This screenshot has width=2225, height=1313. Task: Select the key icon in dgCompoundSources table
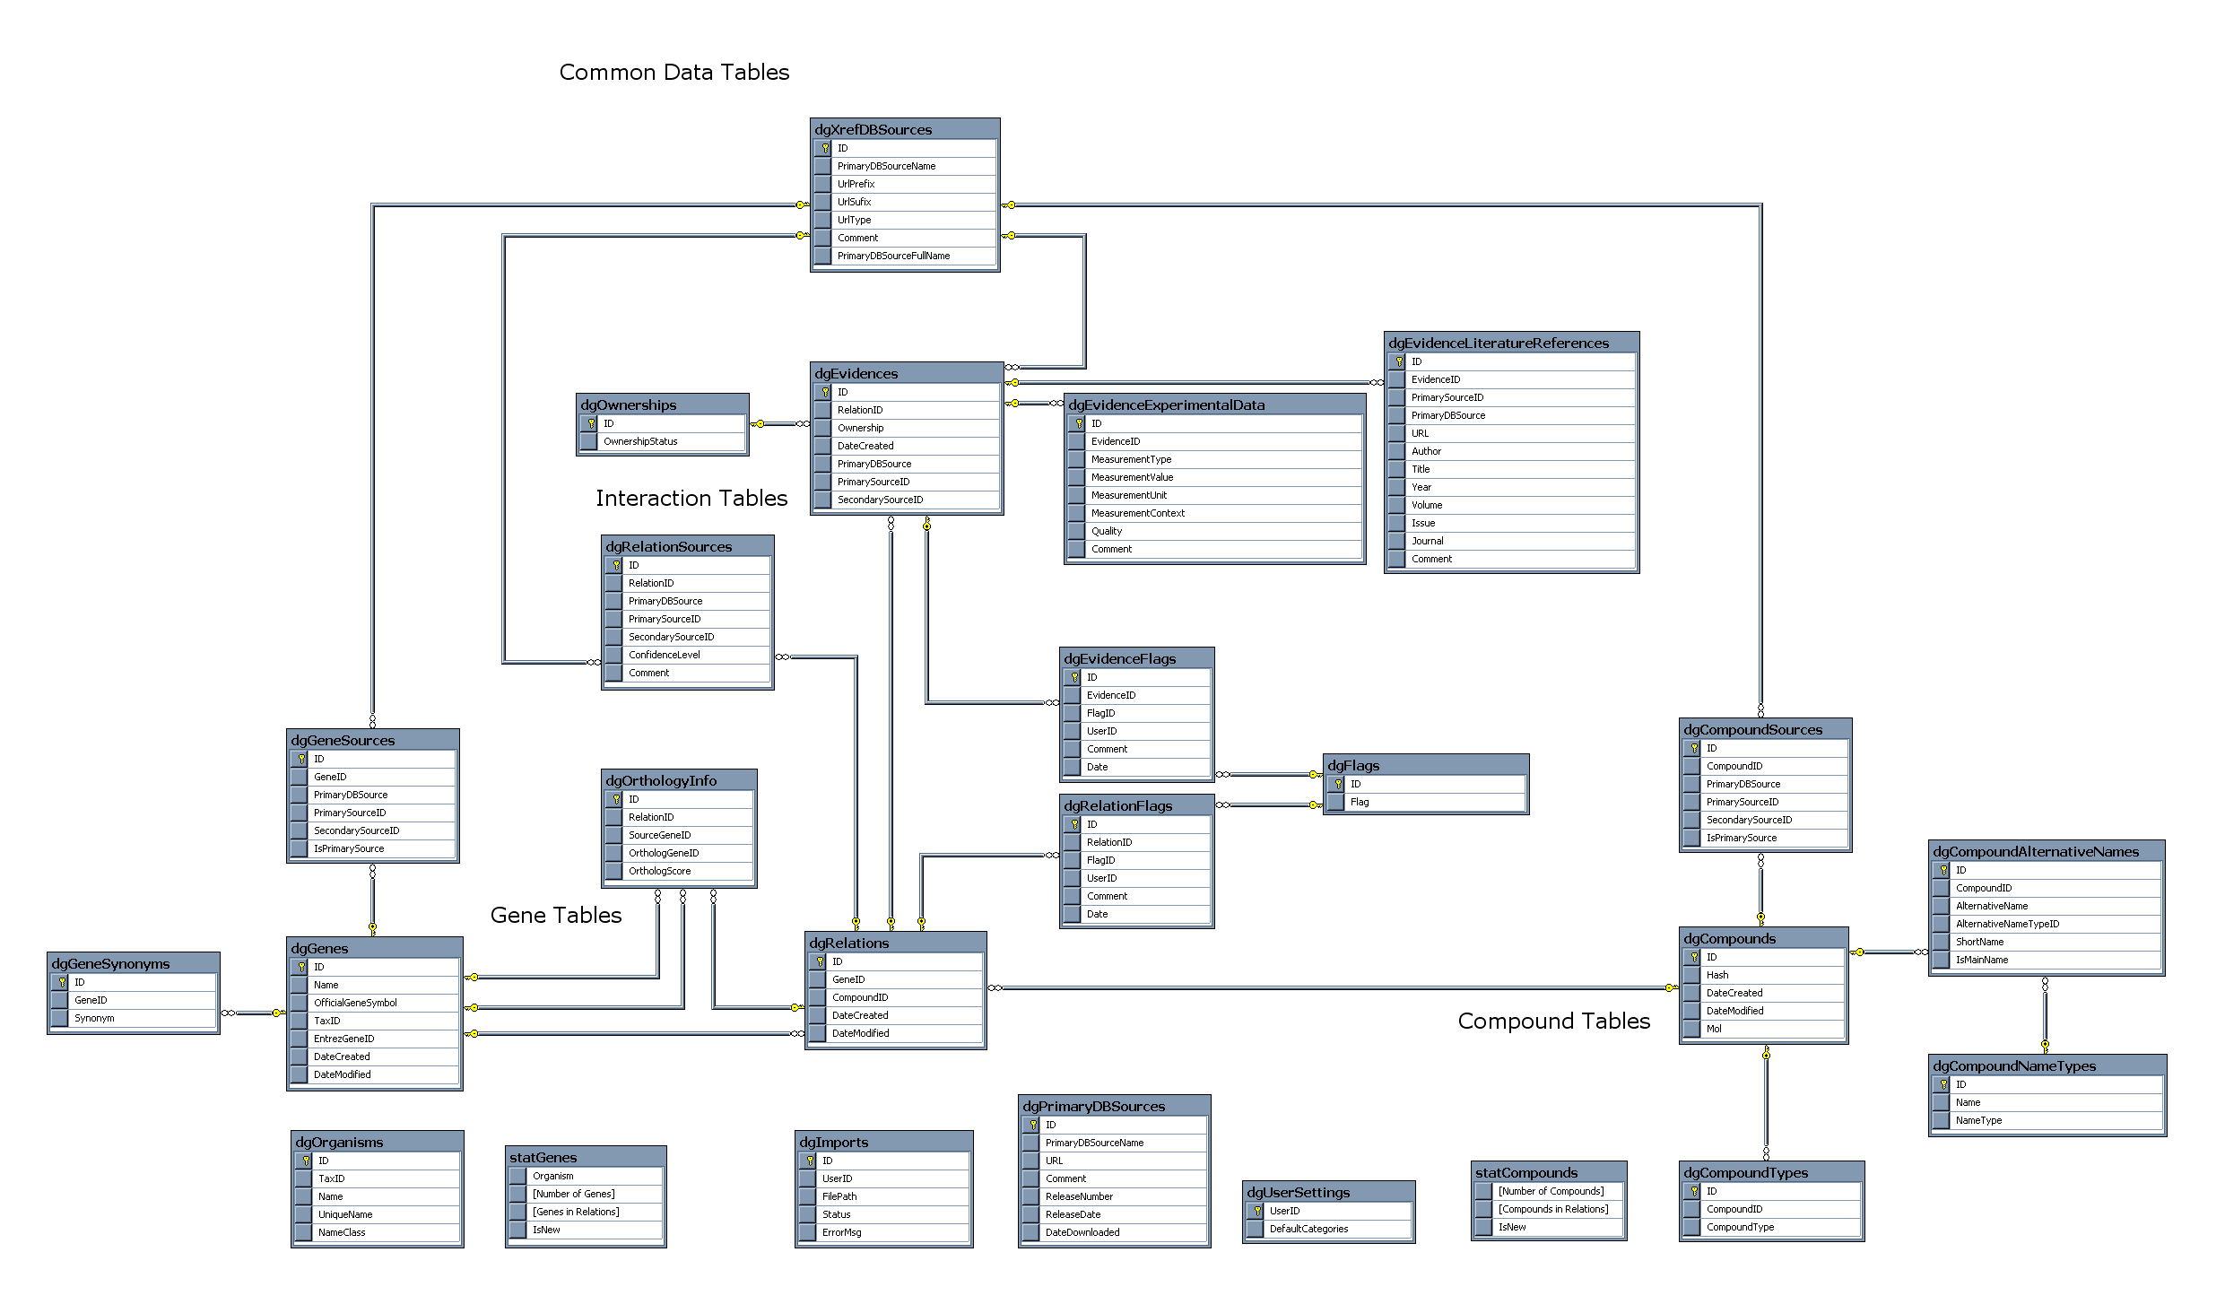[x=1694, y=748]
